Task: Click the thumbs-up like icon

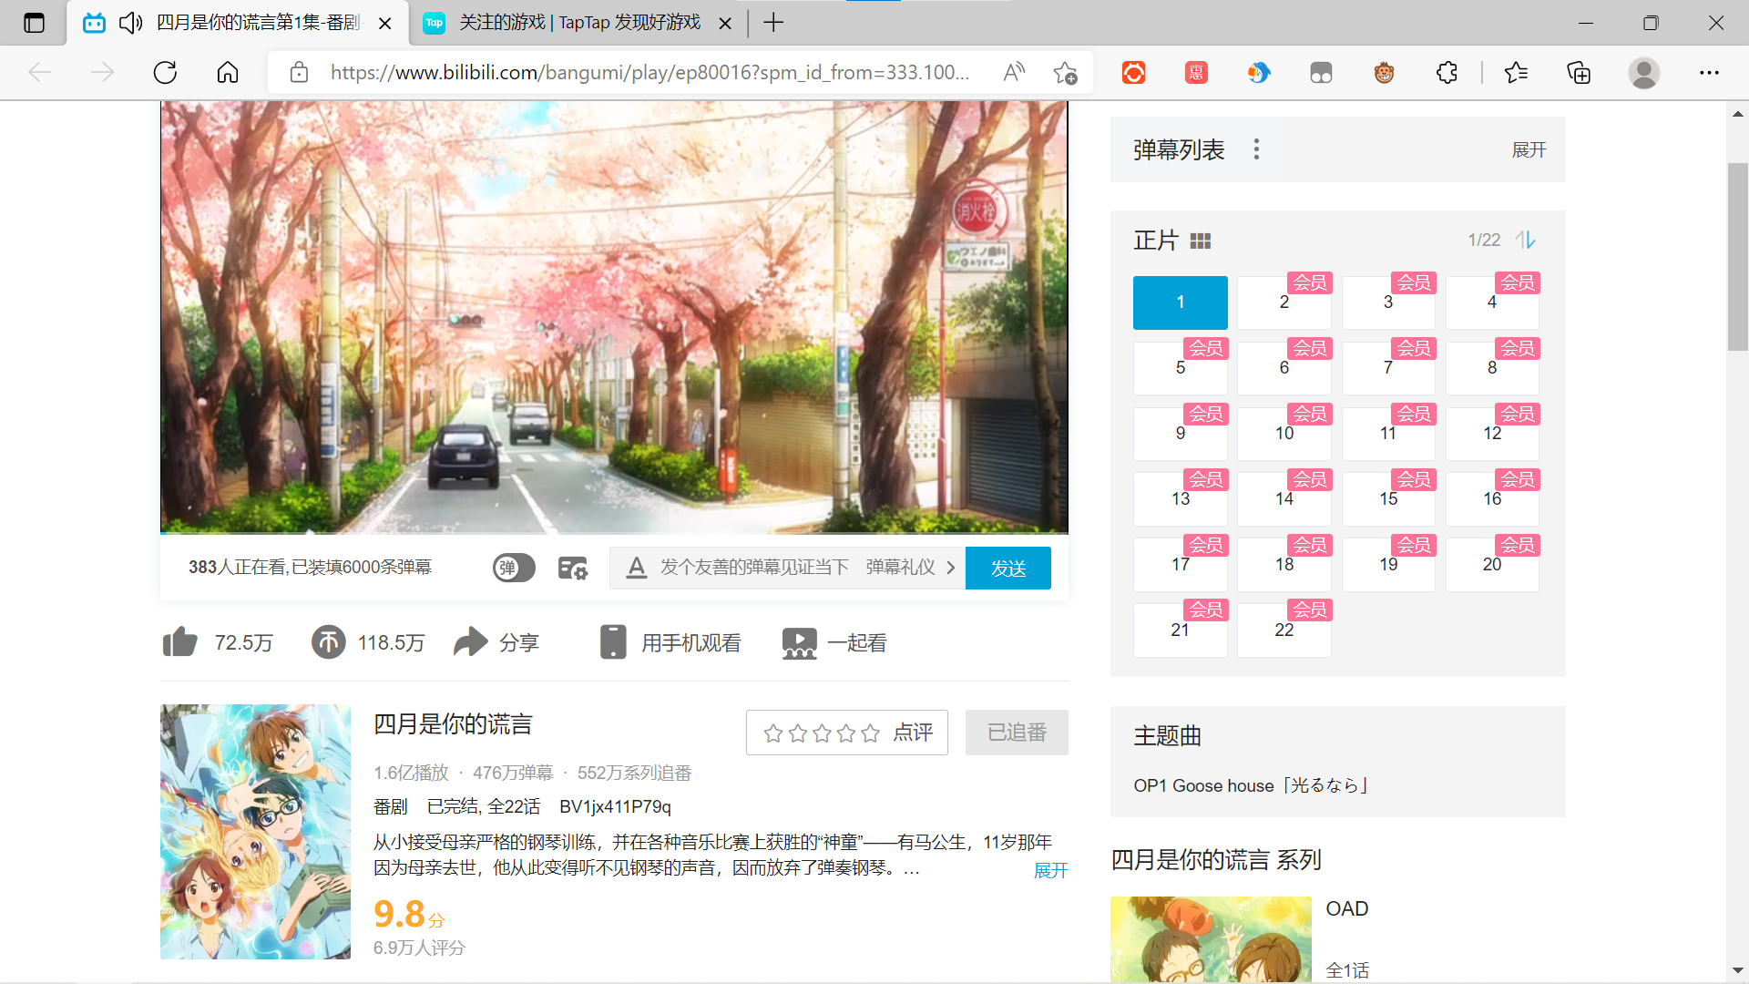Action: click(180, 642)
